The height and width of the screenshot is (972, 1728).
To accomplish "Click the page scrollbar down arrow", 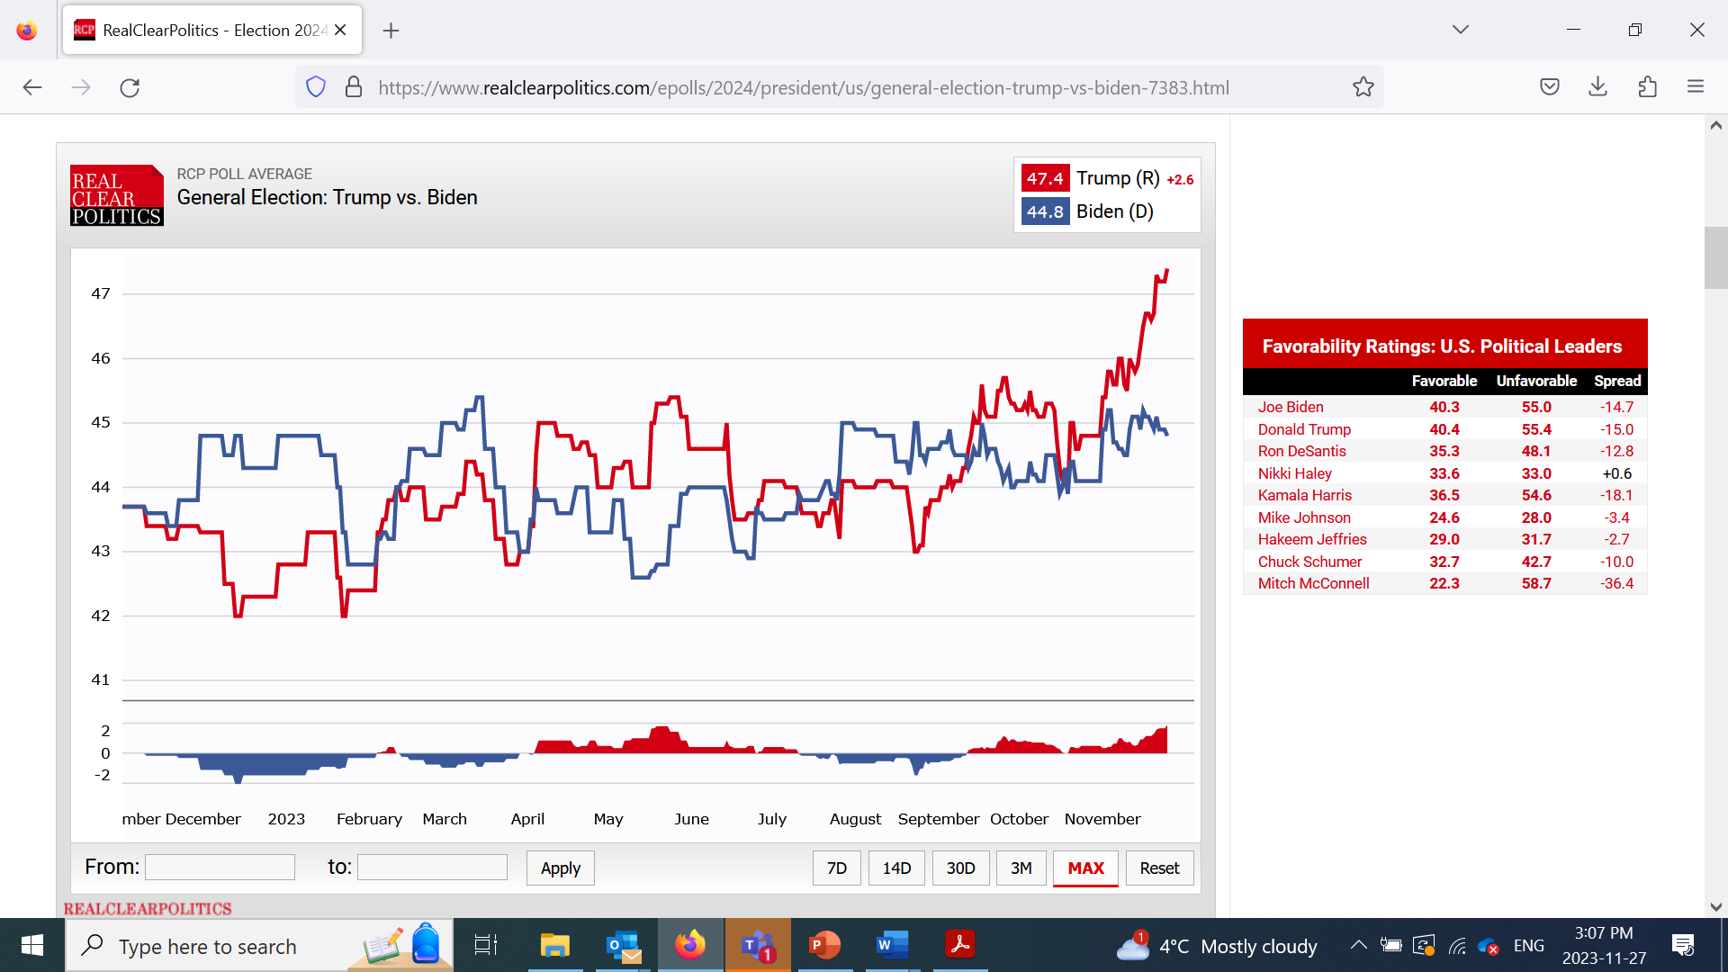I will pyautogui.click(x=1715, y=907).
